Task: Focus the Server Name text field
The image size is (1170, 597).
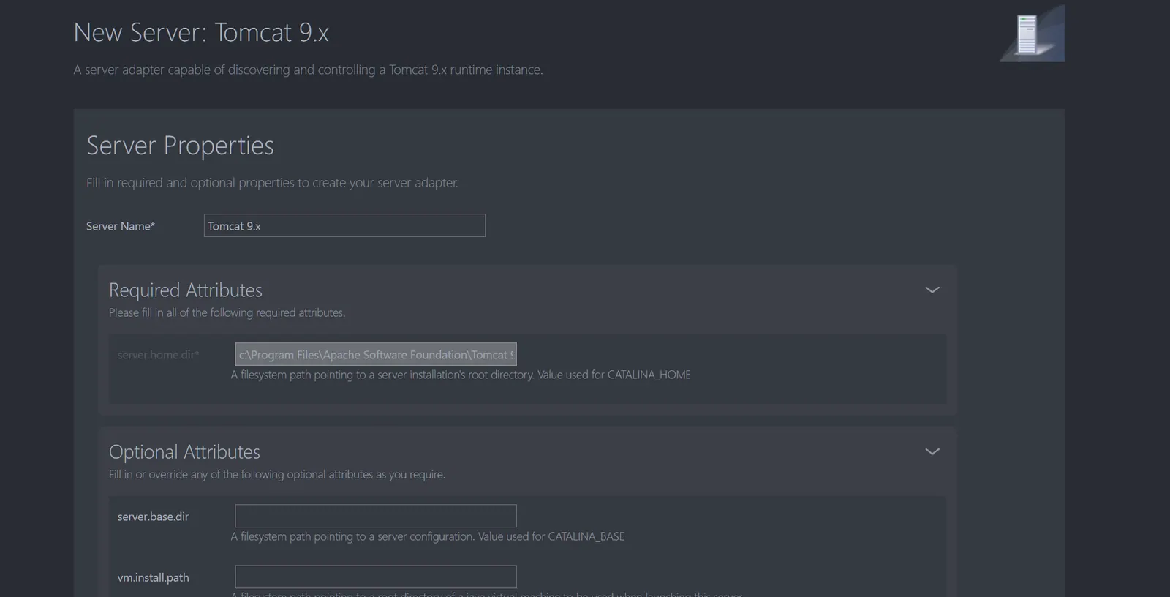Action: (344, 225)
